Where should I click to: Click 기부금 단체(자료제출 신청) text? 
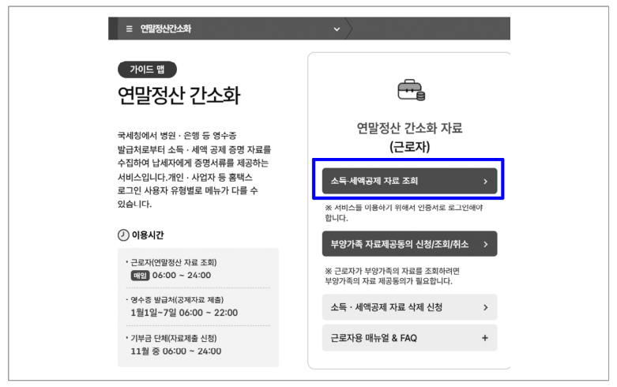pyautogui.click(x=174, y=338)
